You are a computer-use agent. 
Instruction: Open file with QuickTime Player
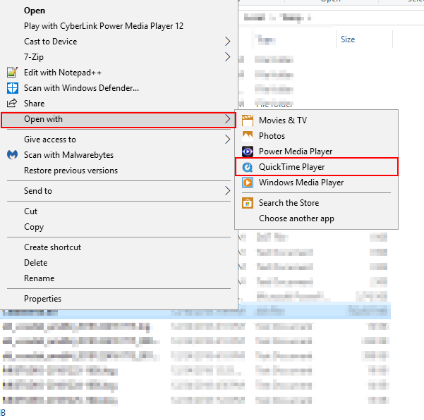click(316, 167)
